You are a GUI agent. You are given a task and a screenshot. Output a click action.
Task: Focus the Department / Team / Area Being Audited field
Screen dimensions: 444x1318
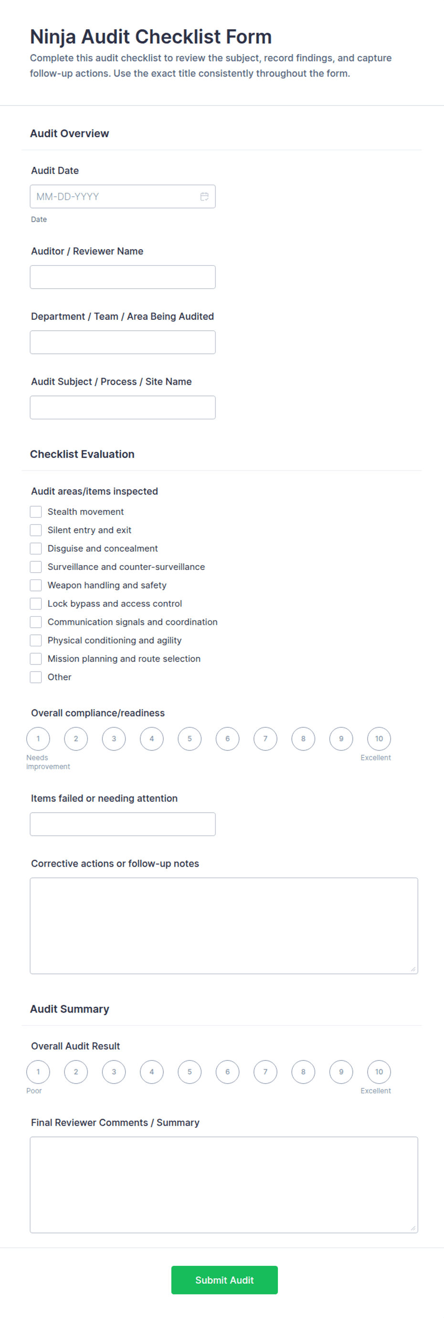pyautogui.click(x=123, y=342)
